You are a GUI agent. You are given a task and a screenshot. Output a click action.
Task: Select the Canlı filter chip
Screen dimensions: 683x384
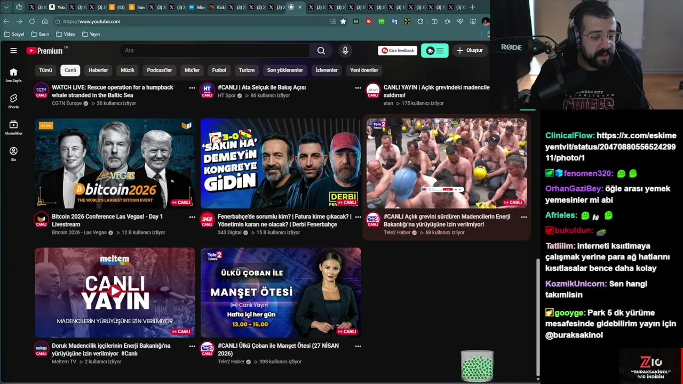tap(70, 70)
